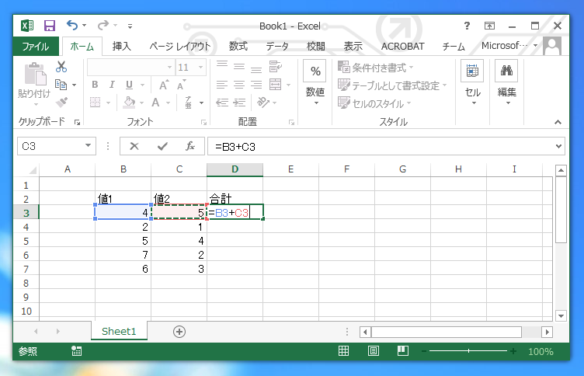Open セルのスタイル cell styles dropdown
Screen dimensions: 584x376
click(x=374, y=103)
